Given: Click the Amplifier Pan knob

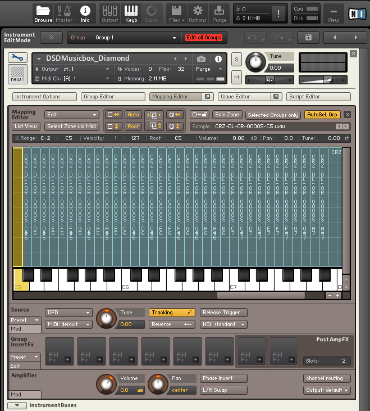Looking at the screenshot, I should (x=158, y=384).
